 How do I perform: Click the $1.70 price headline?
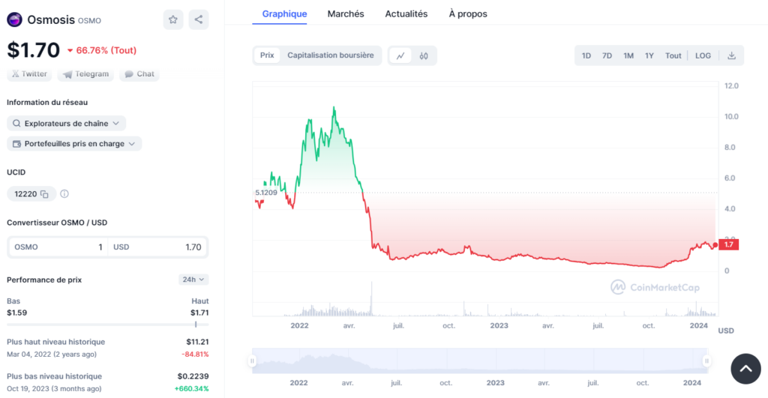coord(33,50)
